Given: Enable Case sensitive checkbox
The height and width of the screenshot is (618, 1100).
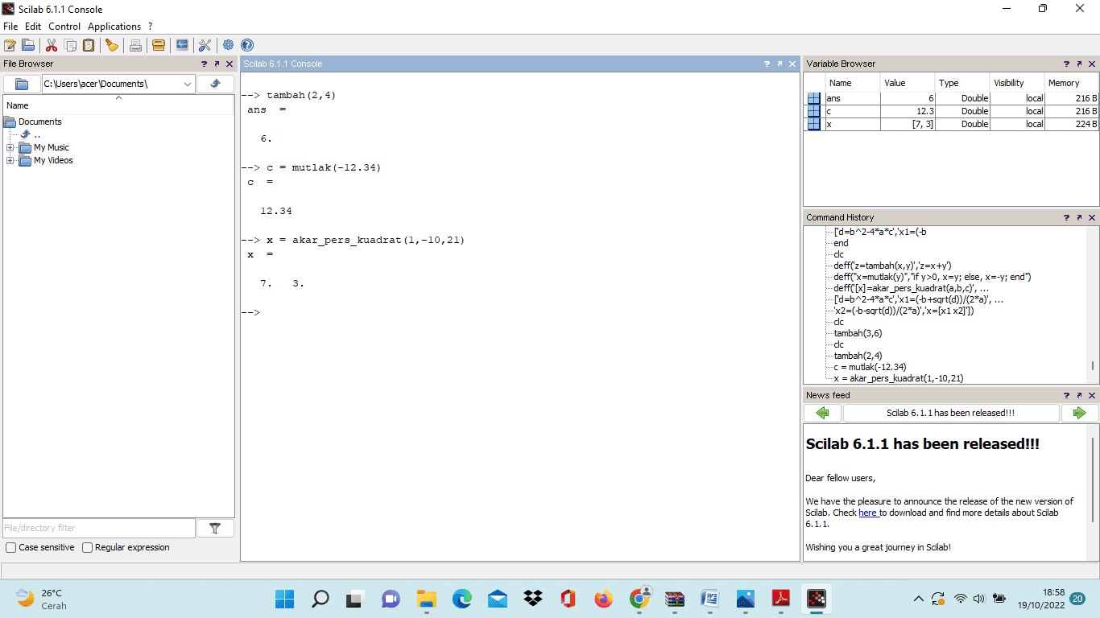Looking at the screenshot, I should click(x=11, y=547).
